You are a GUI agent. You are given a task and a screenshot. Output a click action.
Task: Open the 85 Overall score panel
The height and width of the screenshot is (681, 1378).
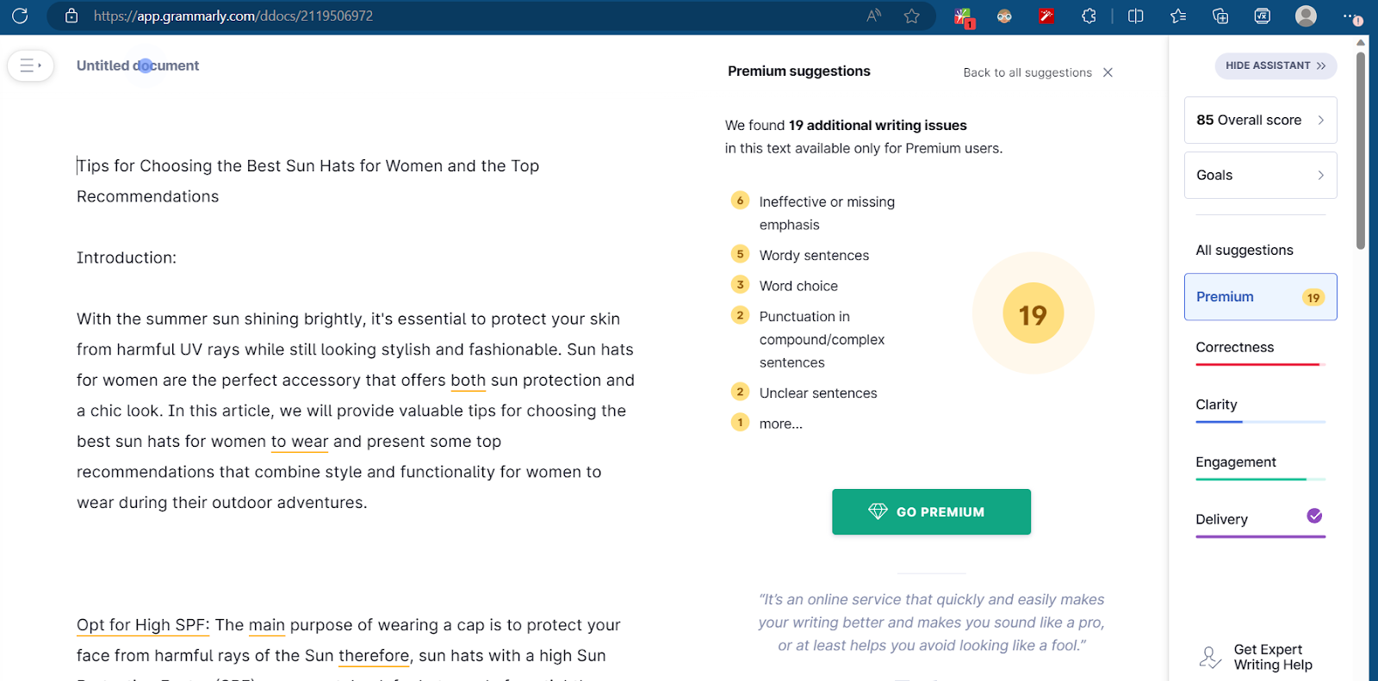pyautogui.click(x=1260, y=120)
